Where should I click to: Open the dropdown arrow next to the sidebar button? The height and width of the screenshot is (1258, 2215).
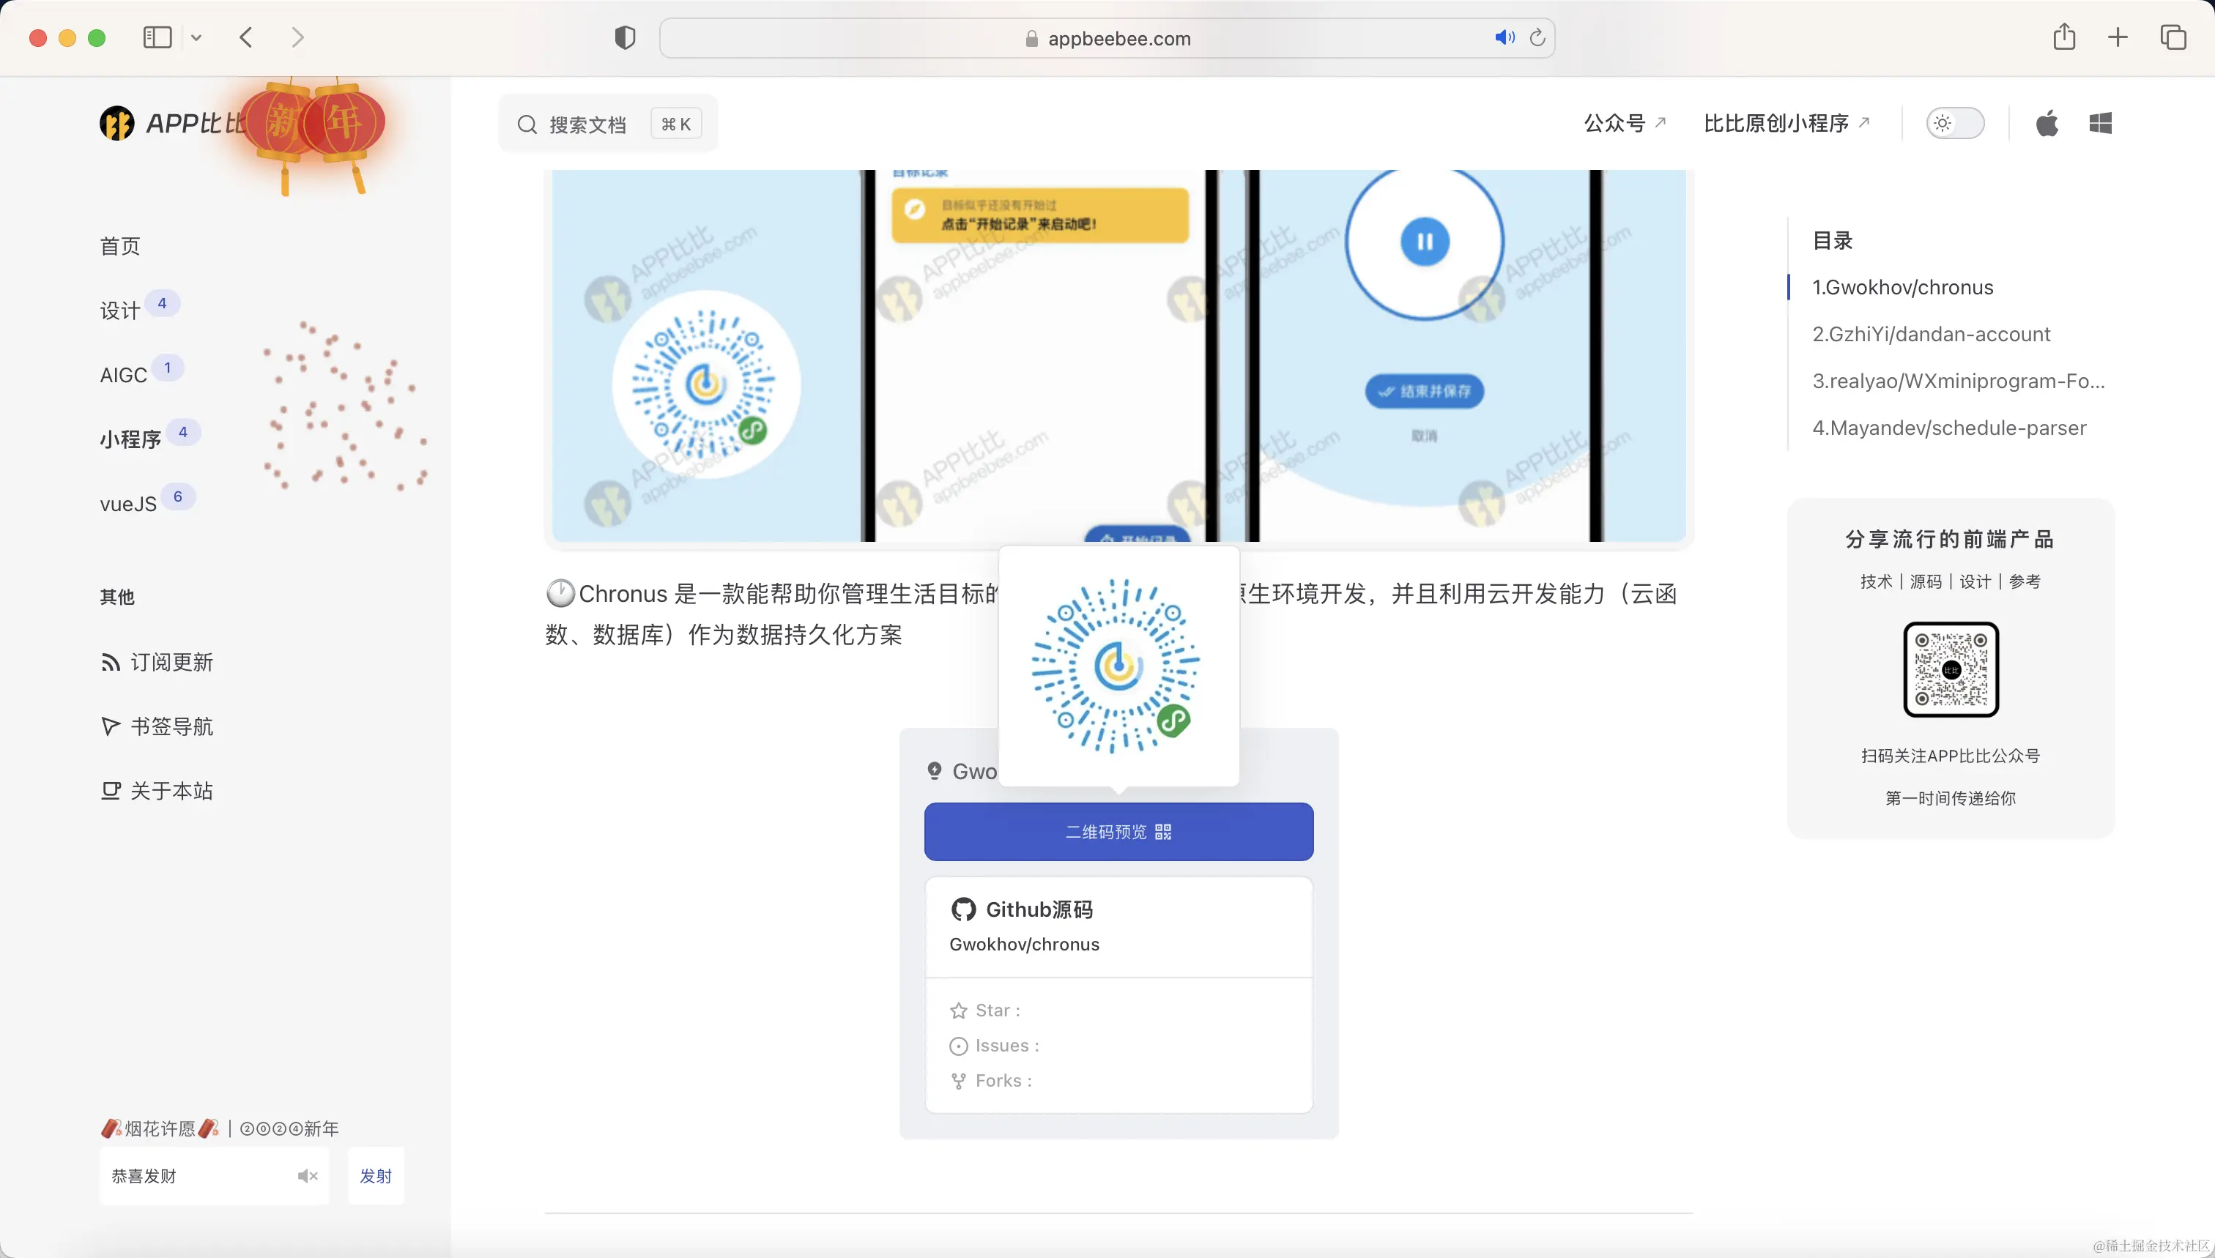(x=196, y=38)
